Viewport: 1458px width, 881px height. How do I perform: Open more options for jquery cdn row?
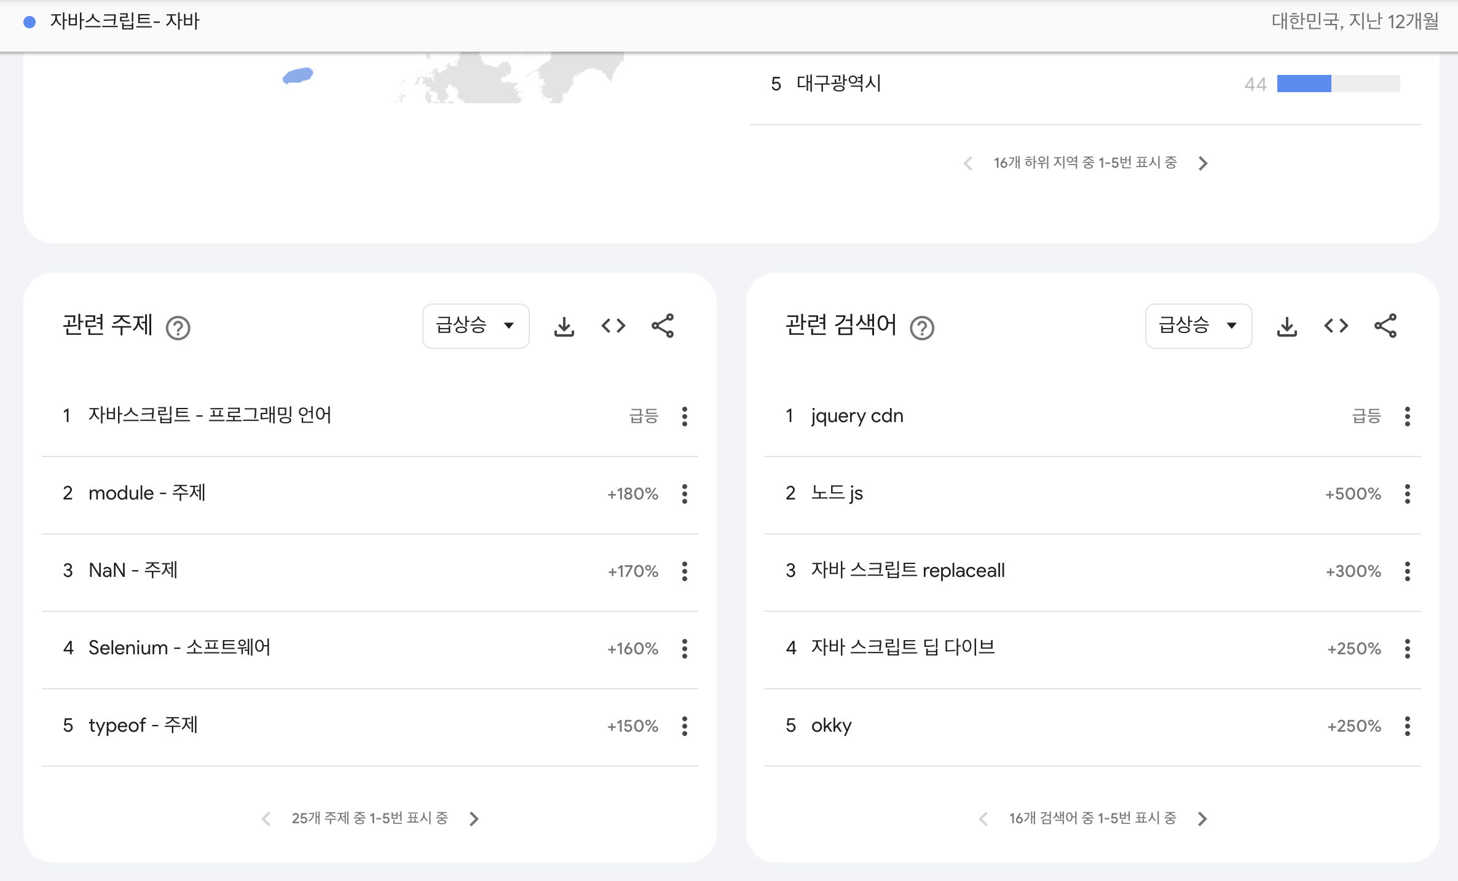tap(1407, 417)
